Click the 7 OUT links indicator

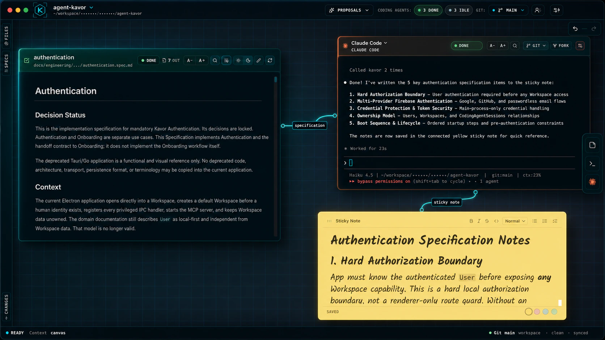[171, 61]
